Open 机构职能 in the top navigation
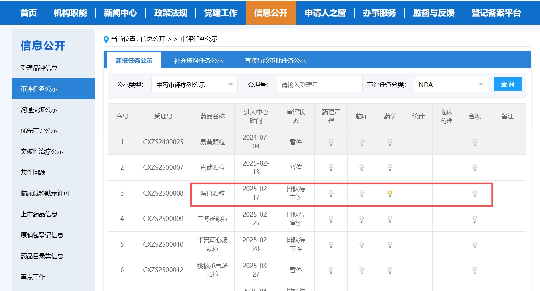 (x=70, y=13)
